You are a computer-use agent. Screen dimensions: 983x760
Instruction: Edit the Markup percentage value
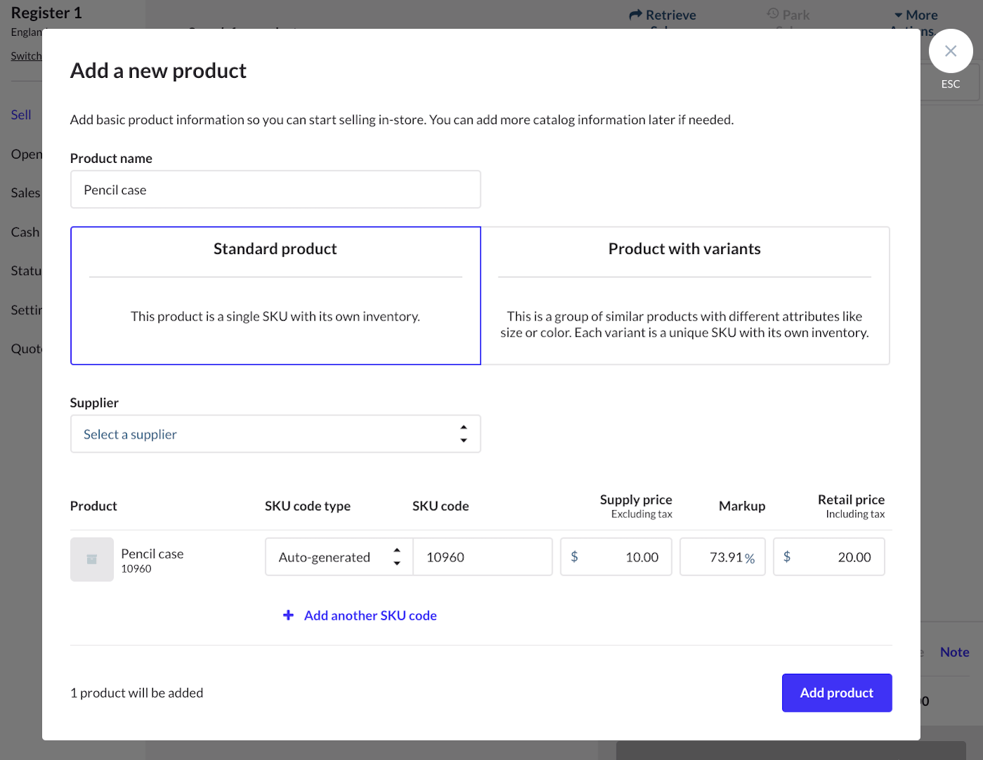(723, 556)
